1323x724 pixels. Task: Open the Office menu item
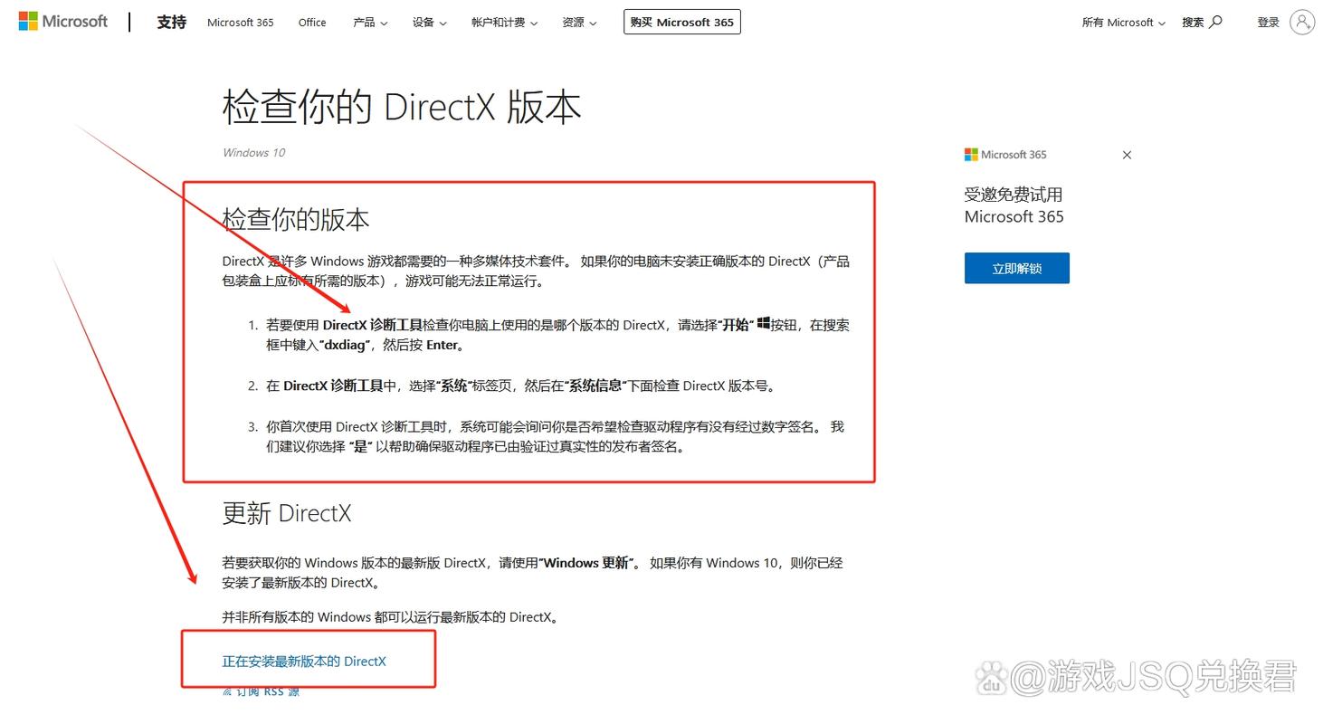312,23
